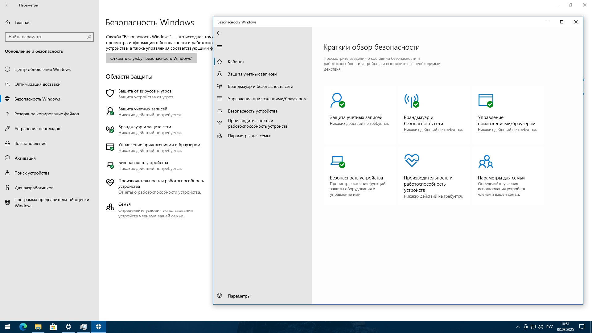Click app and browser window icon in Settings list
Screen dimensions: 592x333
110,147
